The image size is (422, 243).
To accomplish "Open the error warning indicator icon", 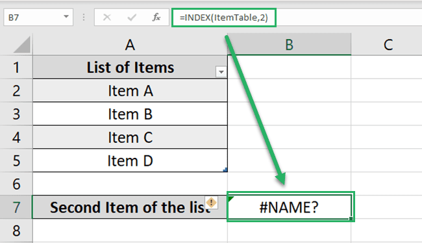I will [x=211, y=202].
